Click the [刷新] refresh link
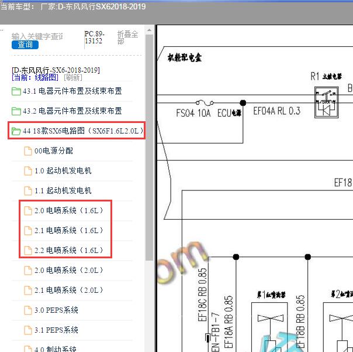Image resolution: width=353 pixels, height=352 pixels. coord(73,78)
